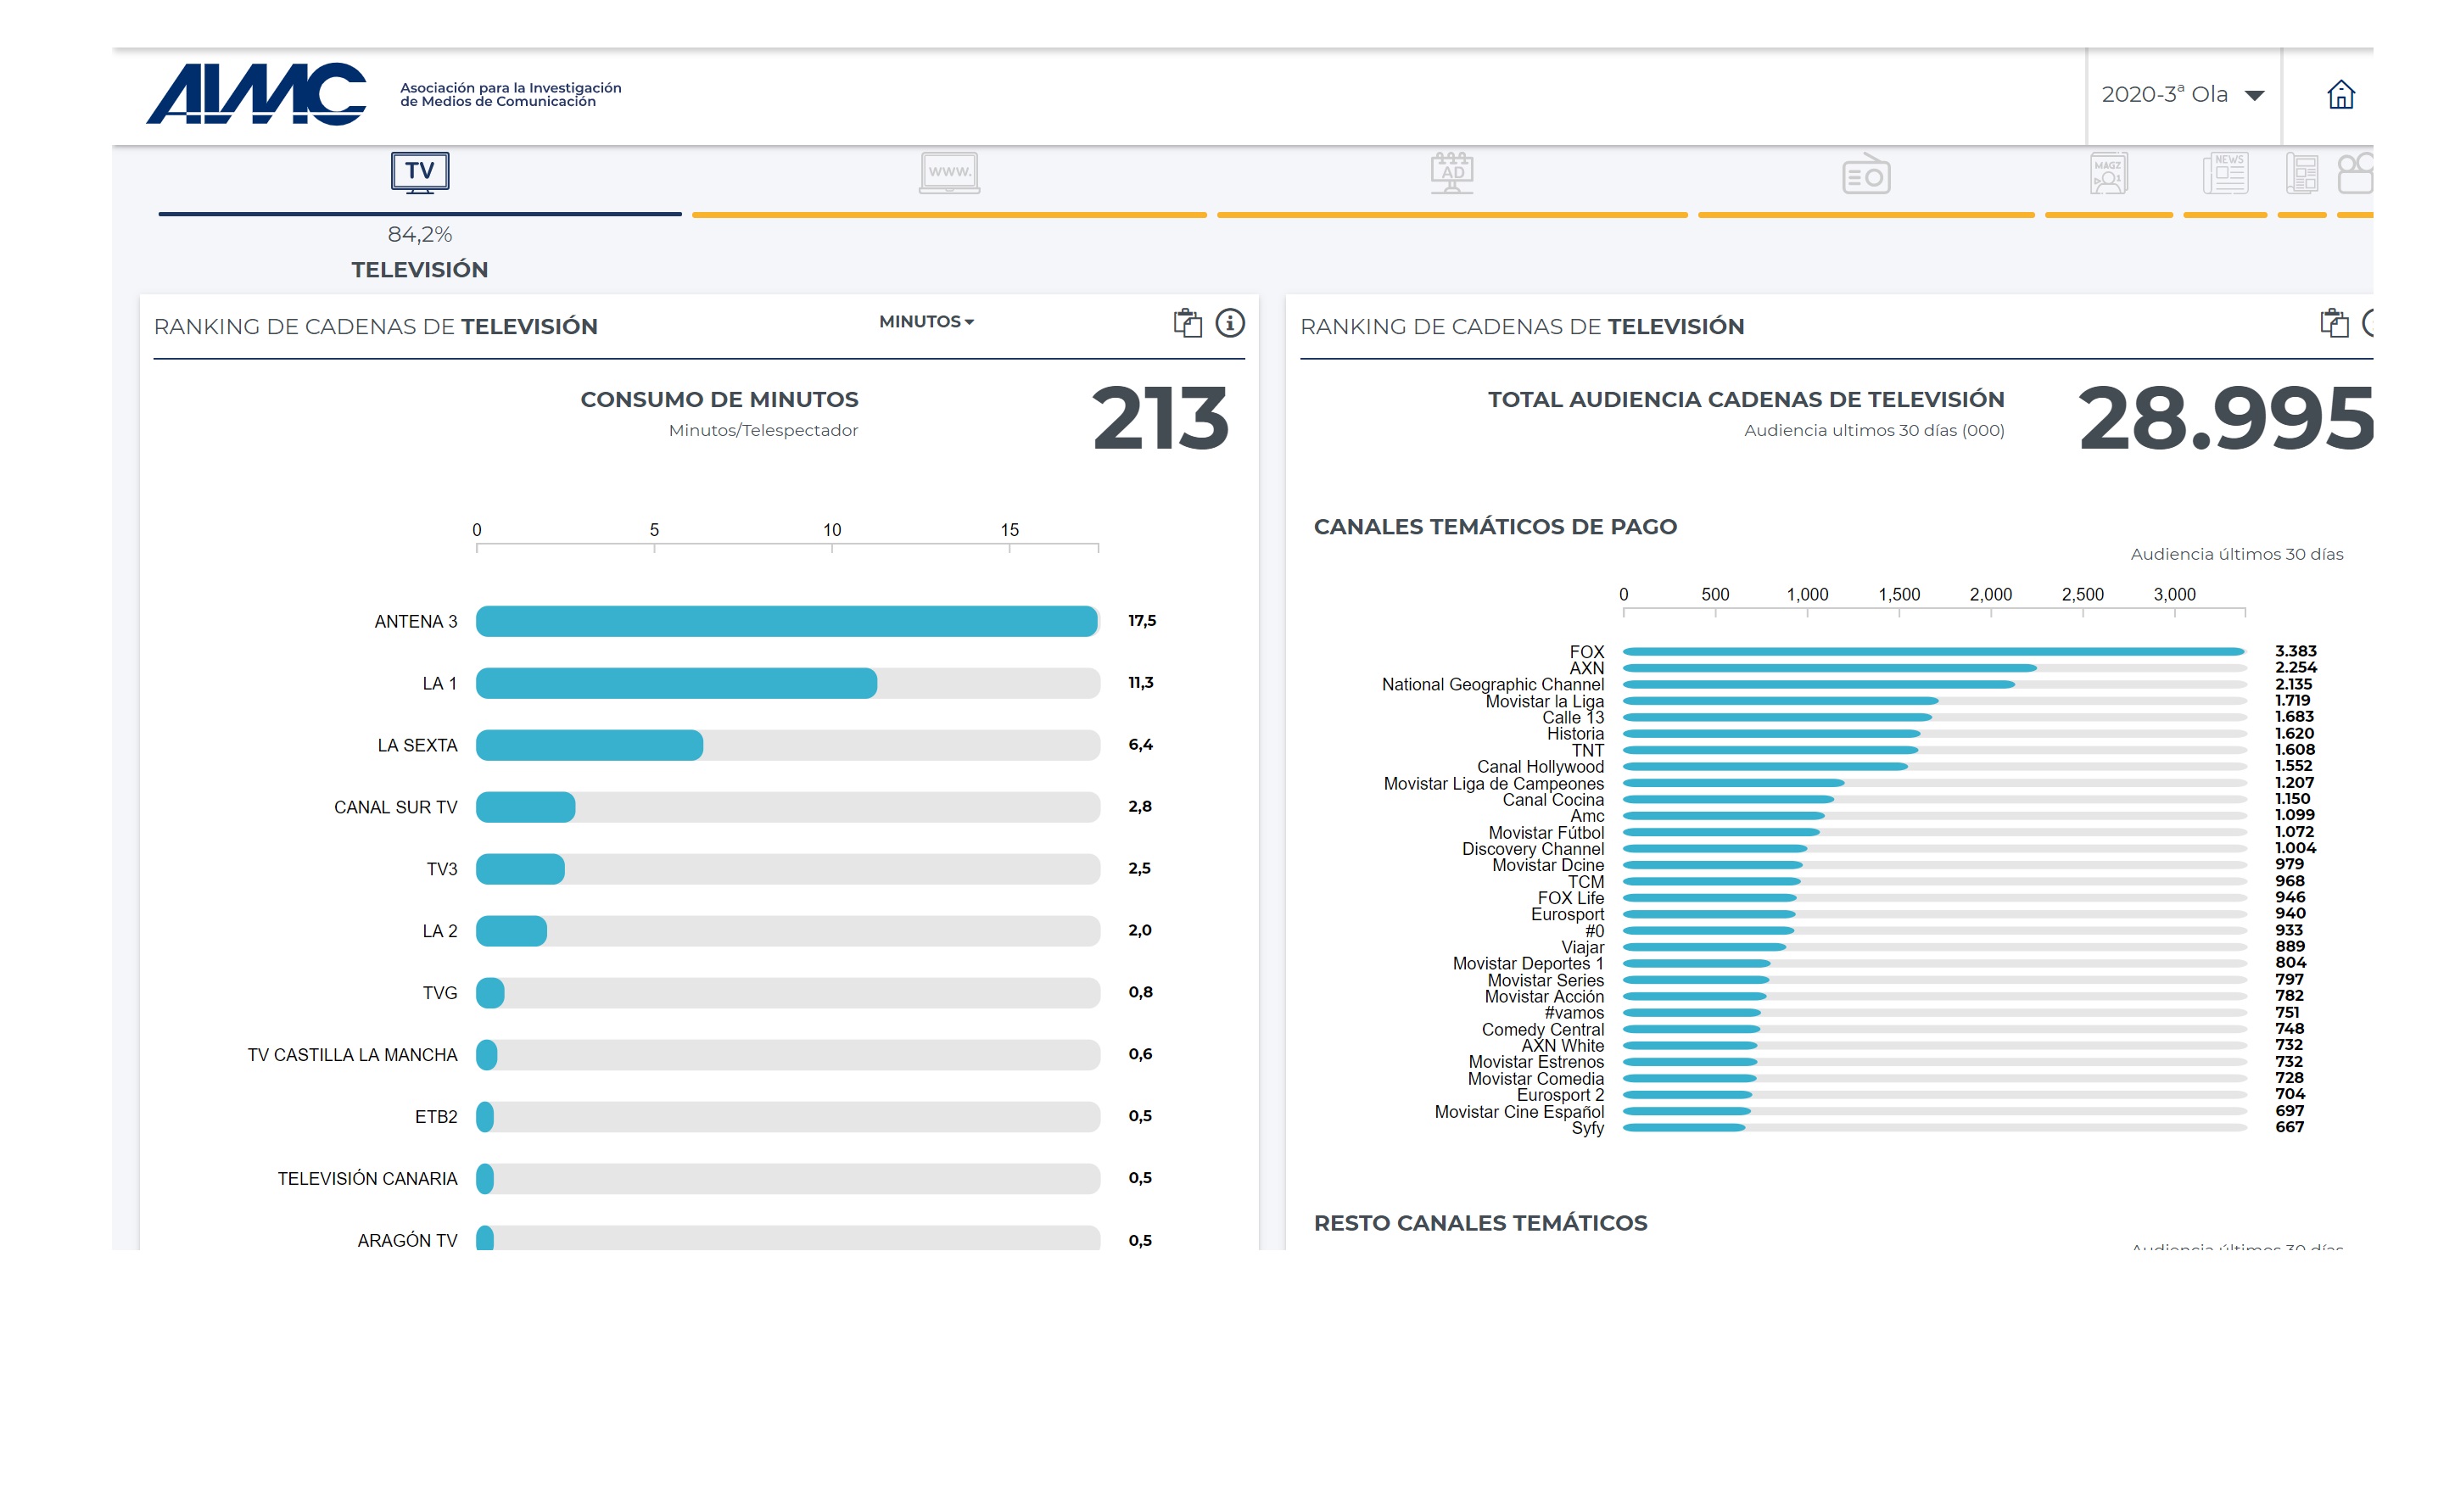
Task: Click the 11,3 value for La 1
Action: coord(1140,682)
